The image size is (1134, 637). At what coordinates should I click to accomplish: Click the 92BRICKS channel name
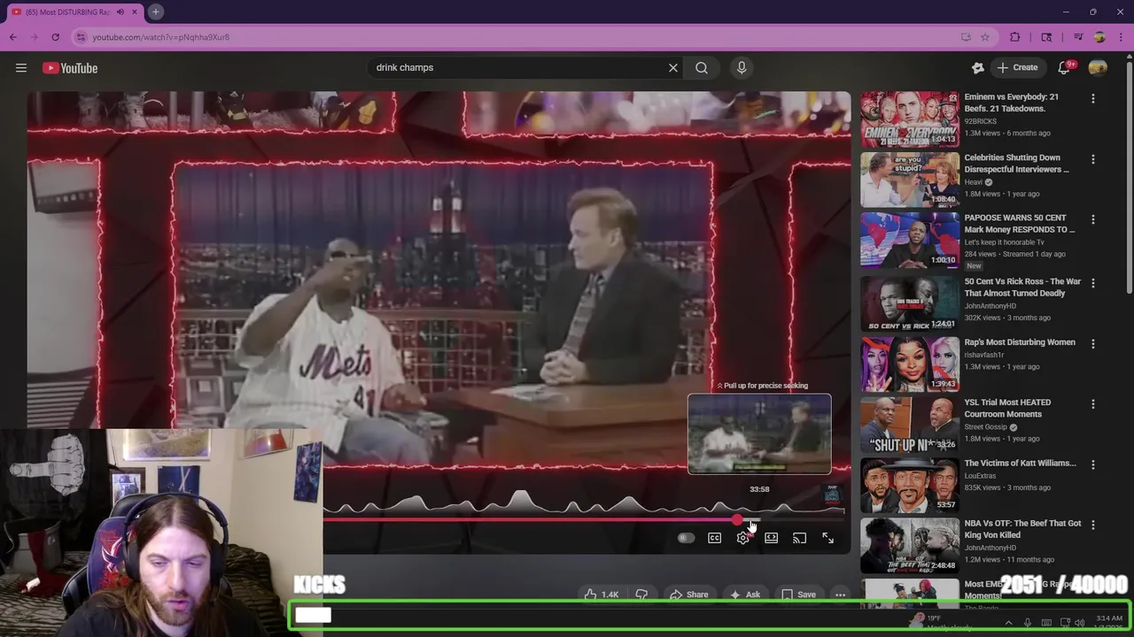coord(980,121)
